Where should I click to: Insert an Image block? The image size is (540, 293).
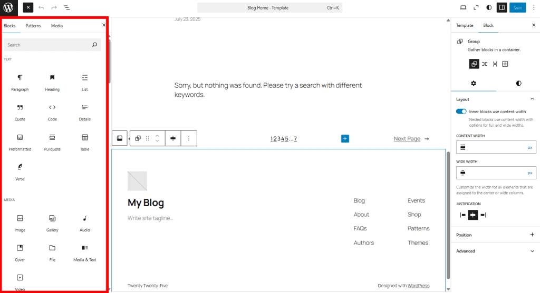[x=20, y=223]
